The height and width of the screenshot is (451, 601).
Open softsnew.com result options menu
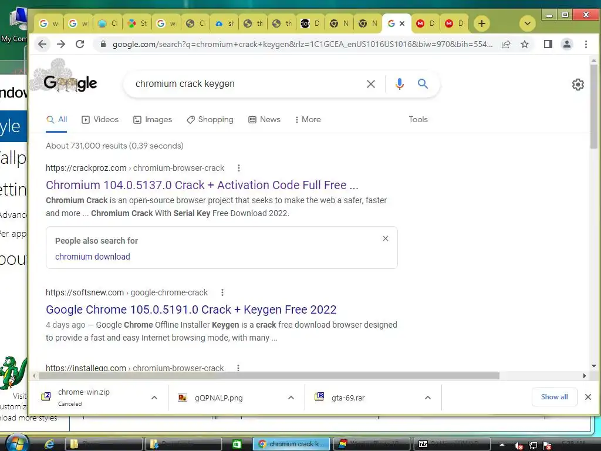pyautogui.click(x=222, y=292)
